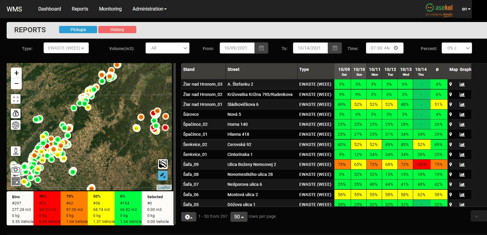Screen dimensions: 487x235
Task: Click map pin for Šúrovce row
Action: click(451, 114)
